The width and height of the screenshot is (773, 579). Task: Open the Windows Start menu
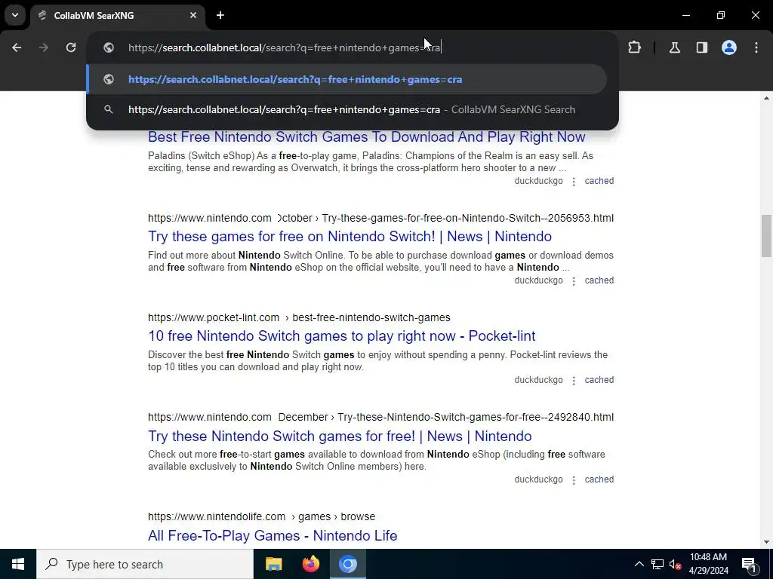pyautogui.click(x=18, y=564)
